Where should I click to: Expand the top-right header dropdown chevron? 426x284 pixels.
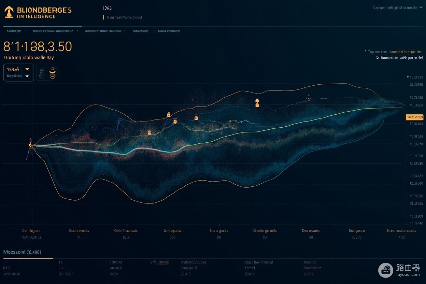pyautogui.click(x=421, y=8)
